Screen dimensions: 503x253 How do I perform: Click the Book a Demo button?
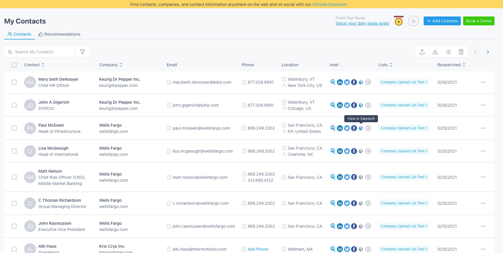click(479, 21)
